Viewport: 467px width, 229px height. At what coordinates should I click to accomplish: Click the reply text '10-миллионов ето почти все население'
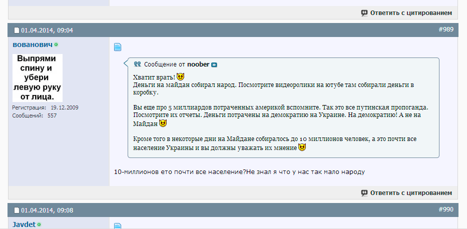[180, 172]
